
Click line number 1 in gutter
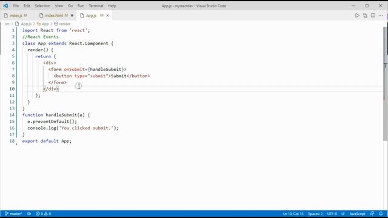click(13, 30)
